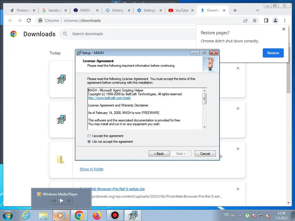Click the Chrome logo beside Downloads title

13,34
